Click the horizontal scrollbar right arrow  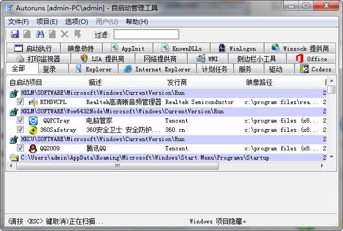click(x=322, y=166)
